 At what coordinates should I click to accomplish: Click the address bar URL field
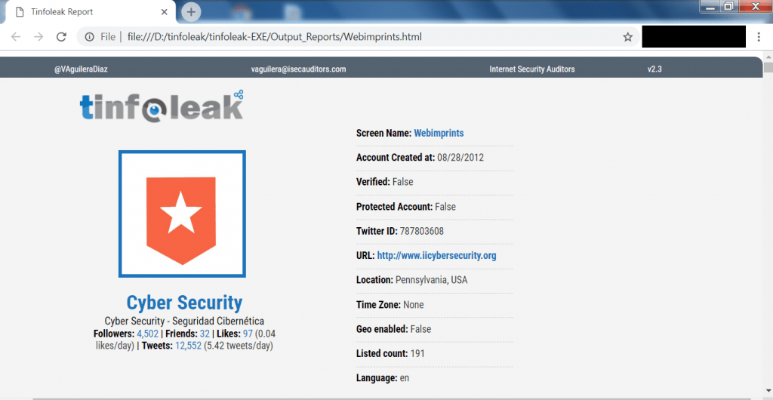359,37
